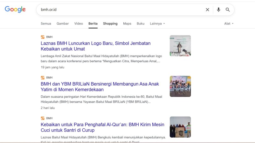Screen dimensions: 255x143
Task: Click BMH favicon above YBM BRILiaN result
Action: pos(43,78)
